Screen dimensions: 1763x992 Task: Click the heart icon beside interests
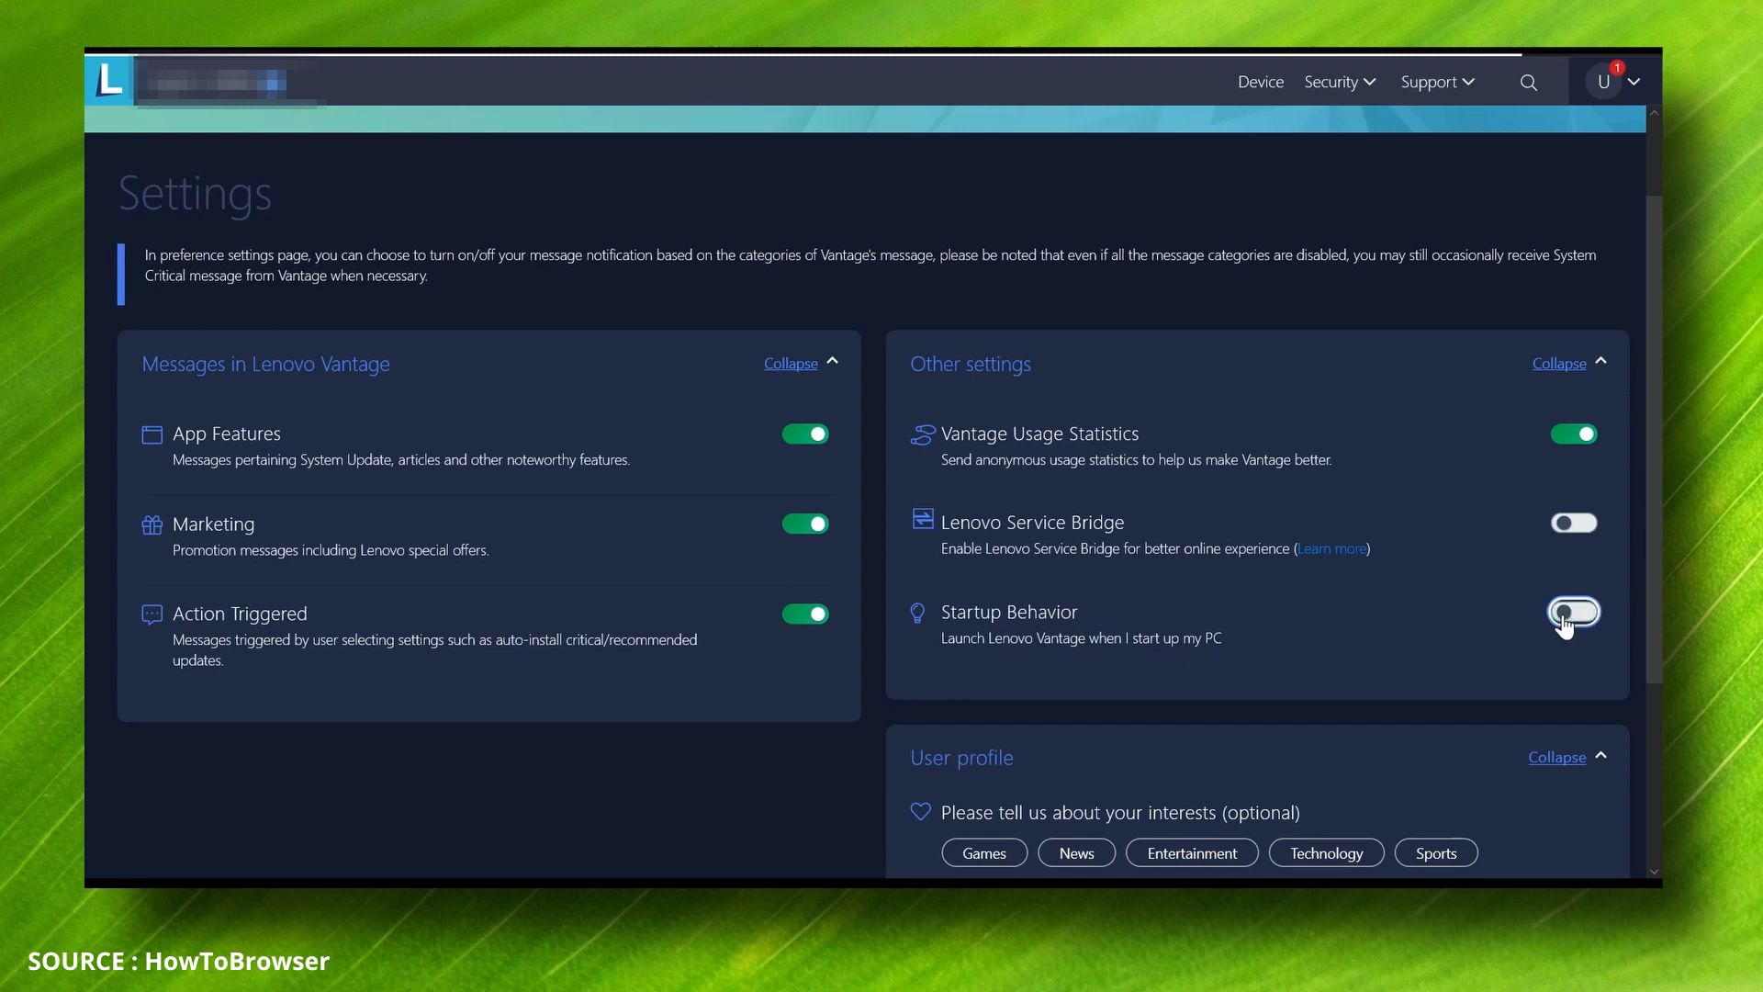920,812
